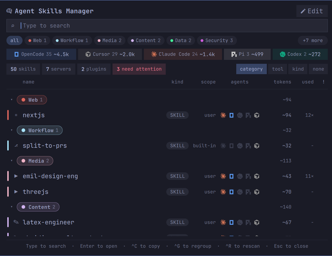The height and width of the screenshot is (256, 332).
Task: Filter by the Security 3 chip
Action: tap(217, 40)
